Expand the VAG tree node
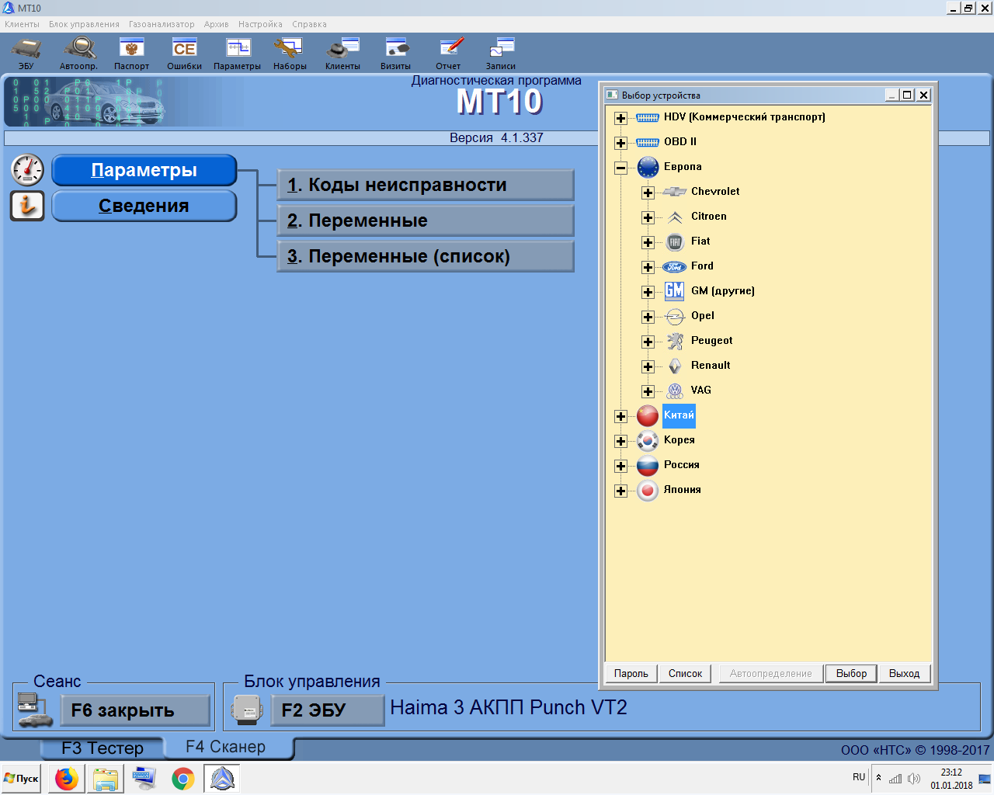 click(x=648, y=391)
